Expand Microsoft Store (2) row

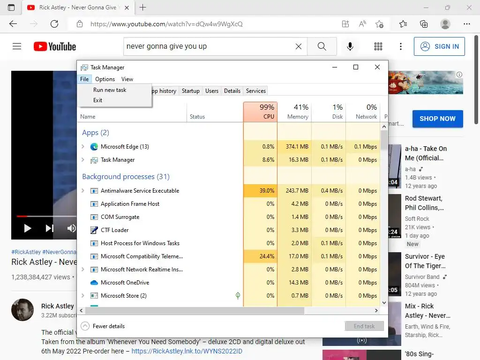click(82, 296)
